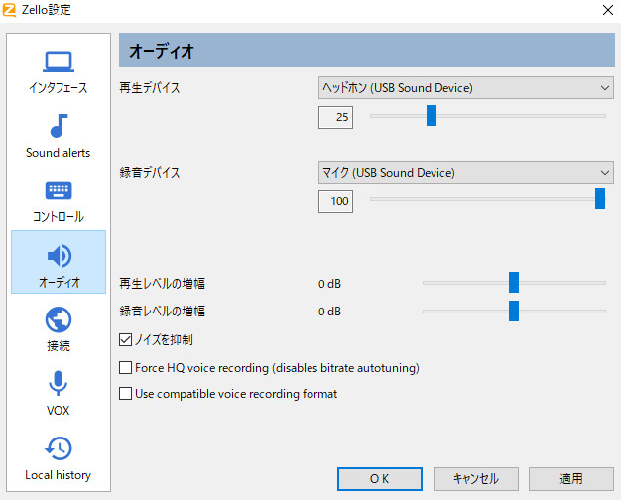Open the Local history clock icon

point(59,448)
